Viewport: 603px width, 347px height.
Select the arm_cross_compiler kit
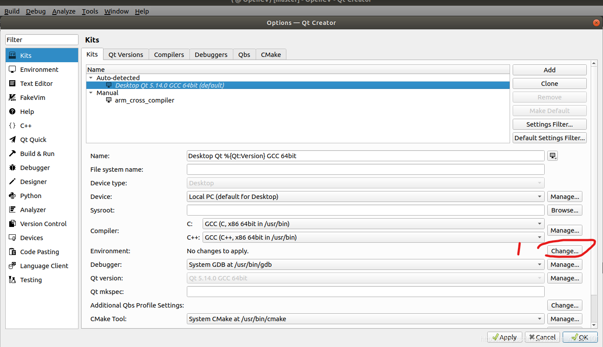click(298, 100)
